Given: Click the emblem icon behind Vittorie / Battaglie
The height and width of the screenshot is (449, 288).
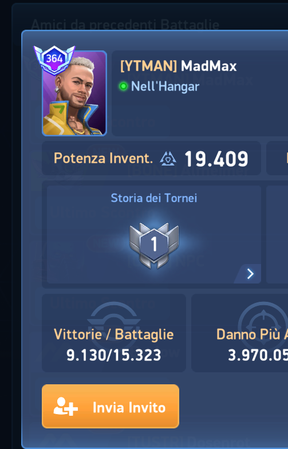Looking at the screenshot, I should [113, 321].
